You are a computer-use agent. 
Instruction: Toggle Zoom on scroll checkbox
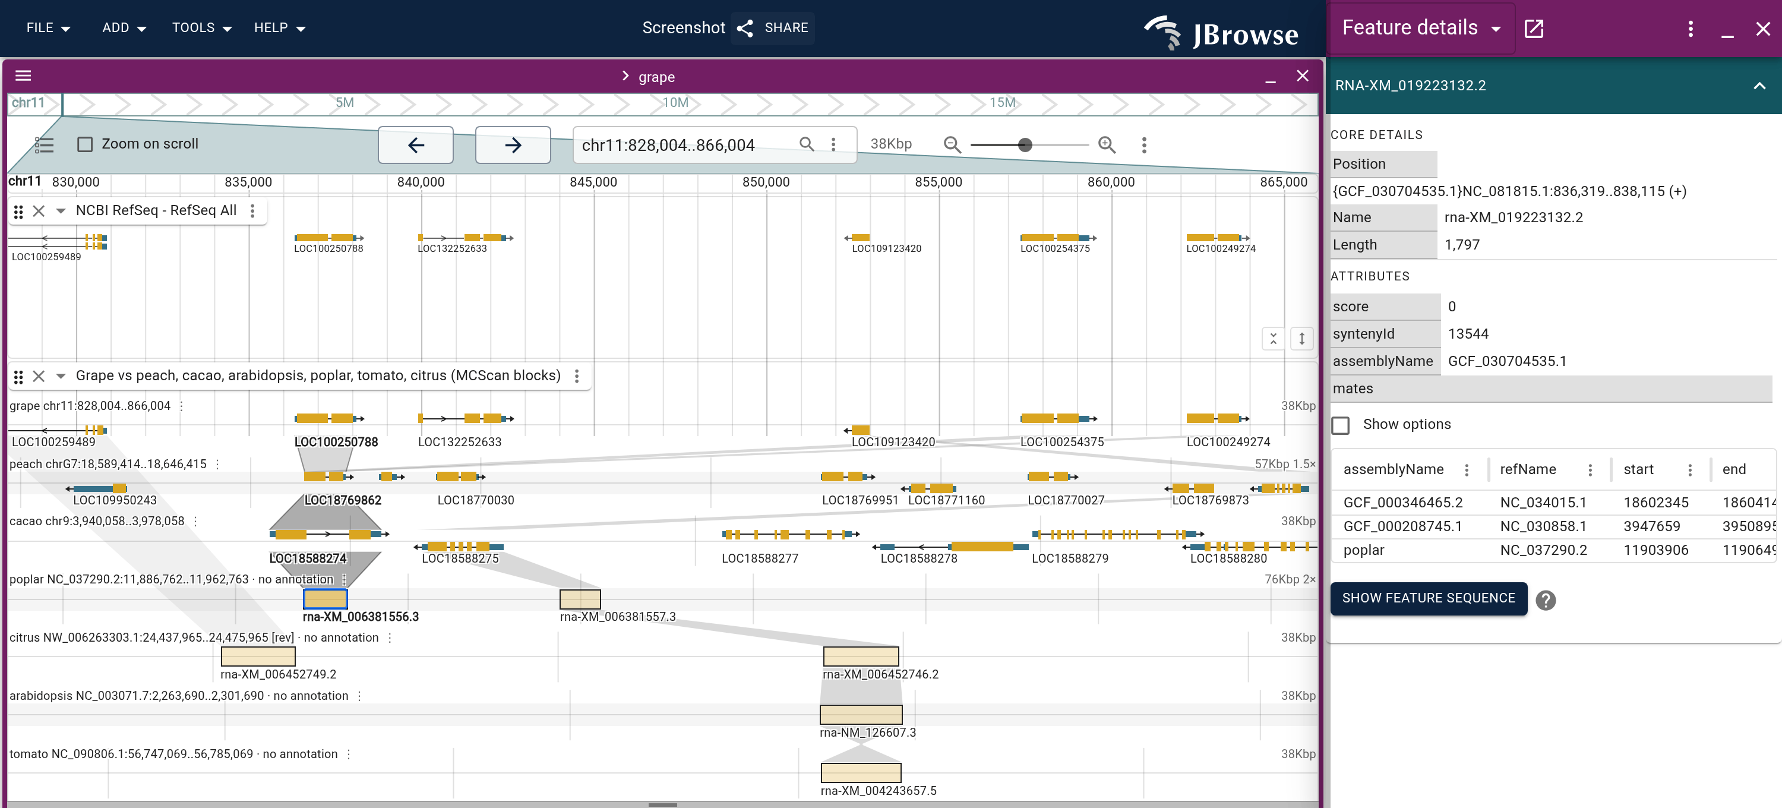pyautogui.click(x=85, y=144)
